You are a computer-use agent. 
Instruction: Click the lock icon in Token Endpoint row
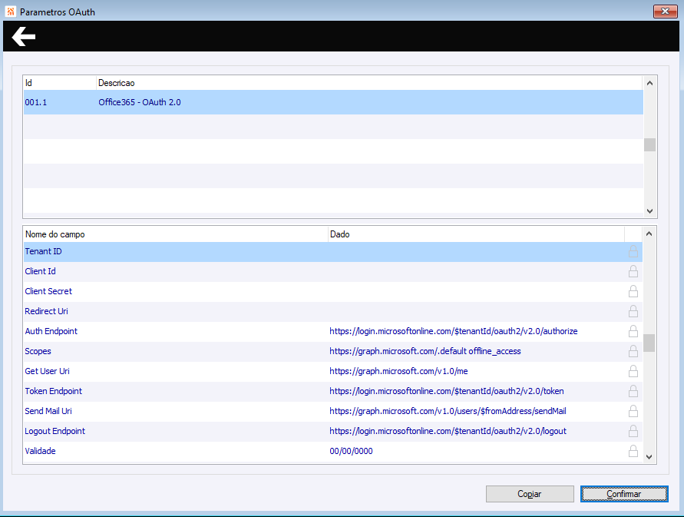pyautogui.click(x=633, y=391)
